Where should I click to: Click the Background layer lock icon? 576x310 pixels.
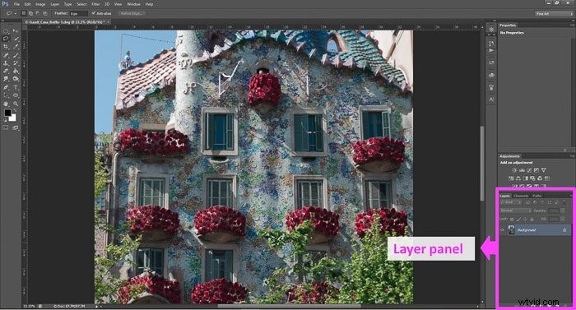pos(564,230)
